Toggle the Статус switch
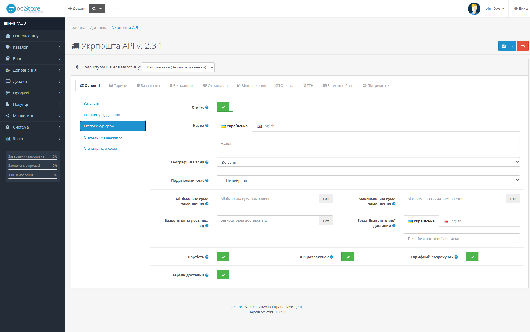The image size is (530, 332). pyautogui.click(x=225, y=107)
